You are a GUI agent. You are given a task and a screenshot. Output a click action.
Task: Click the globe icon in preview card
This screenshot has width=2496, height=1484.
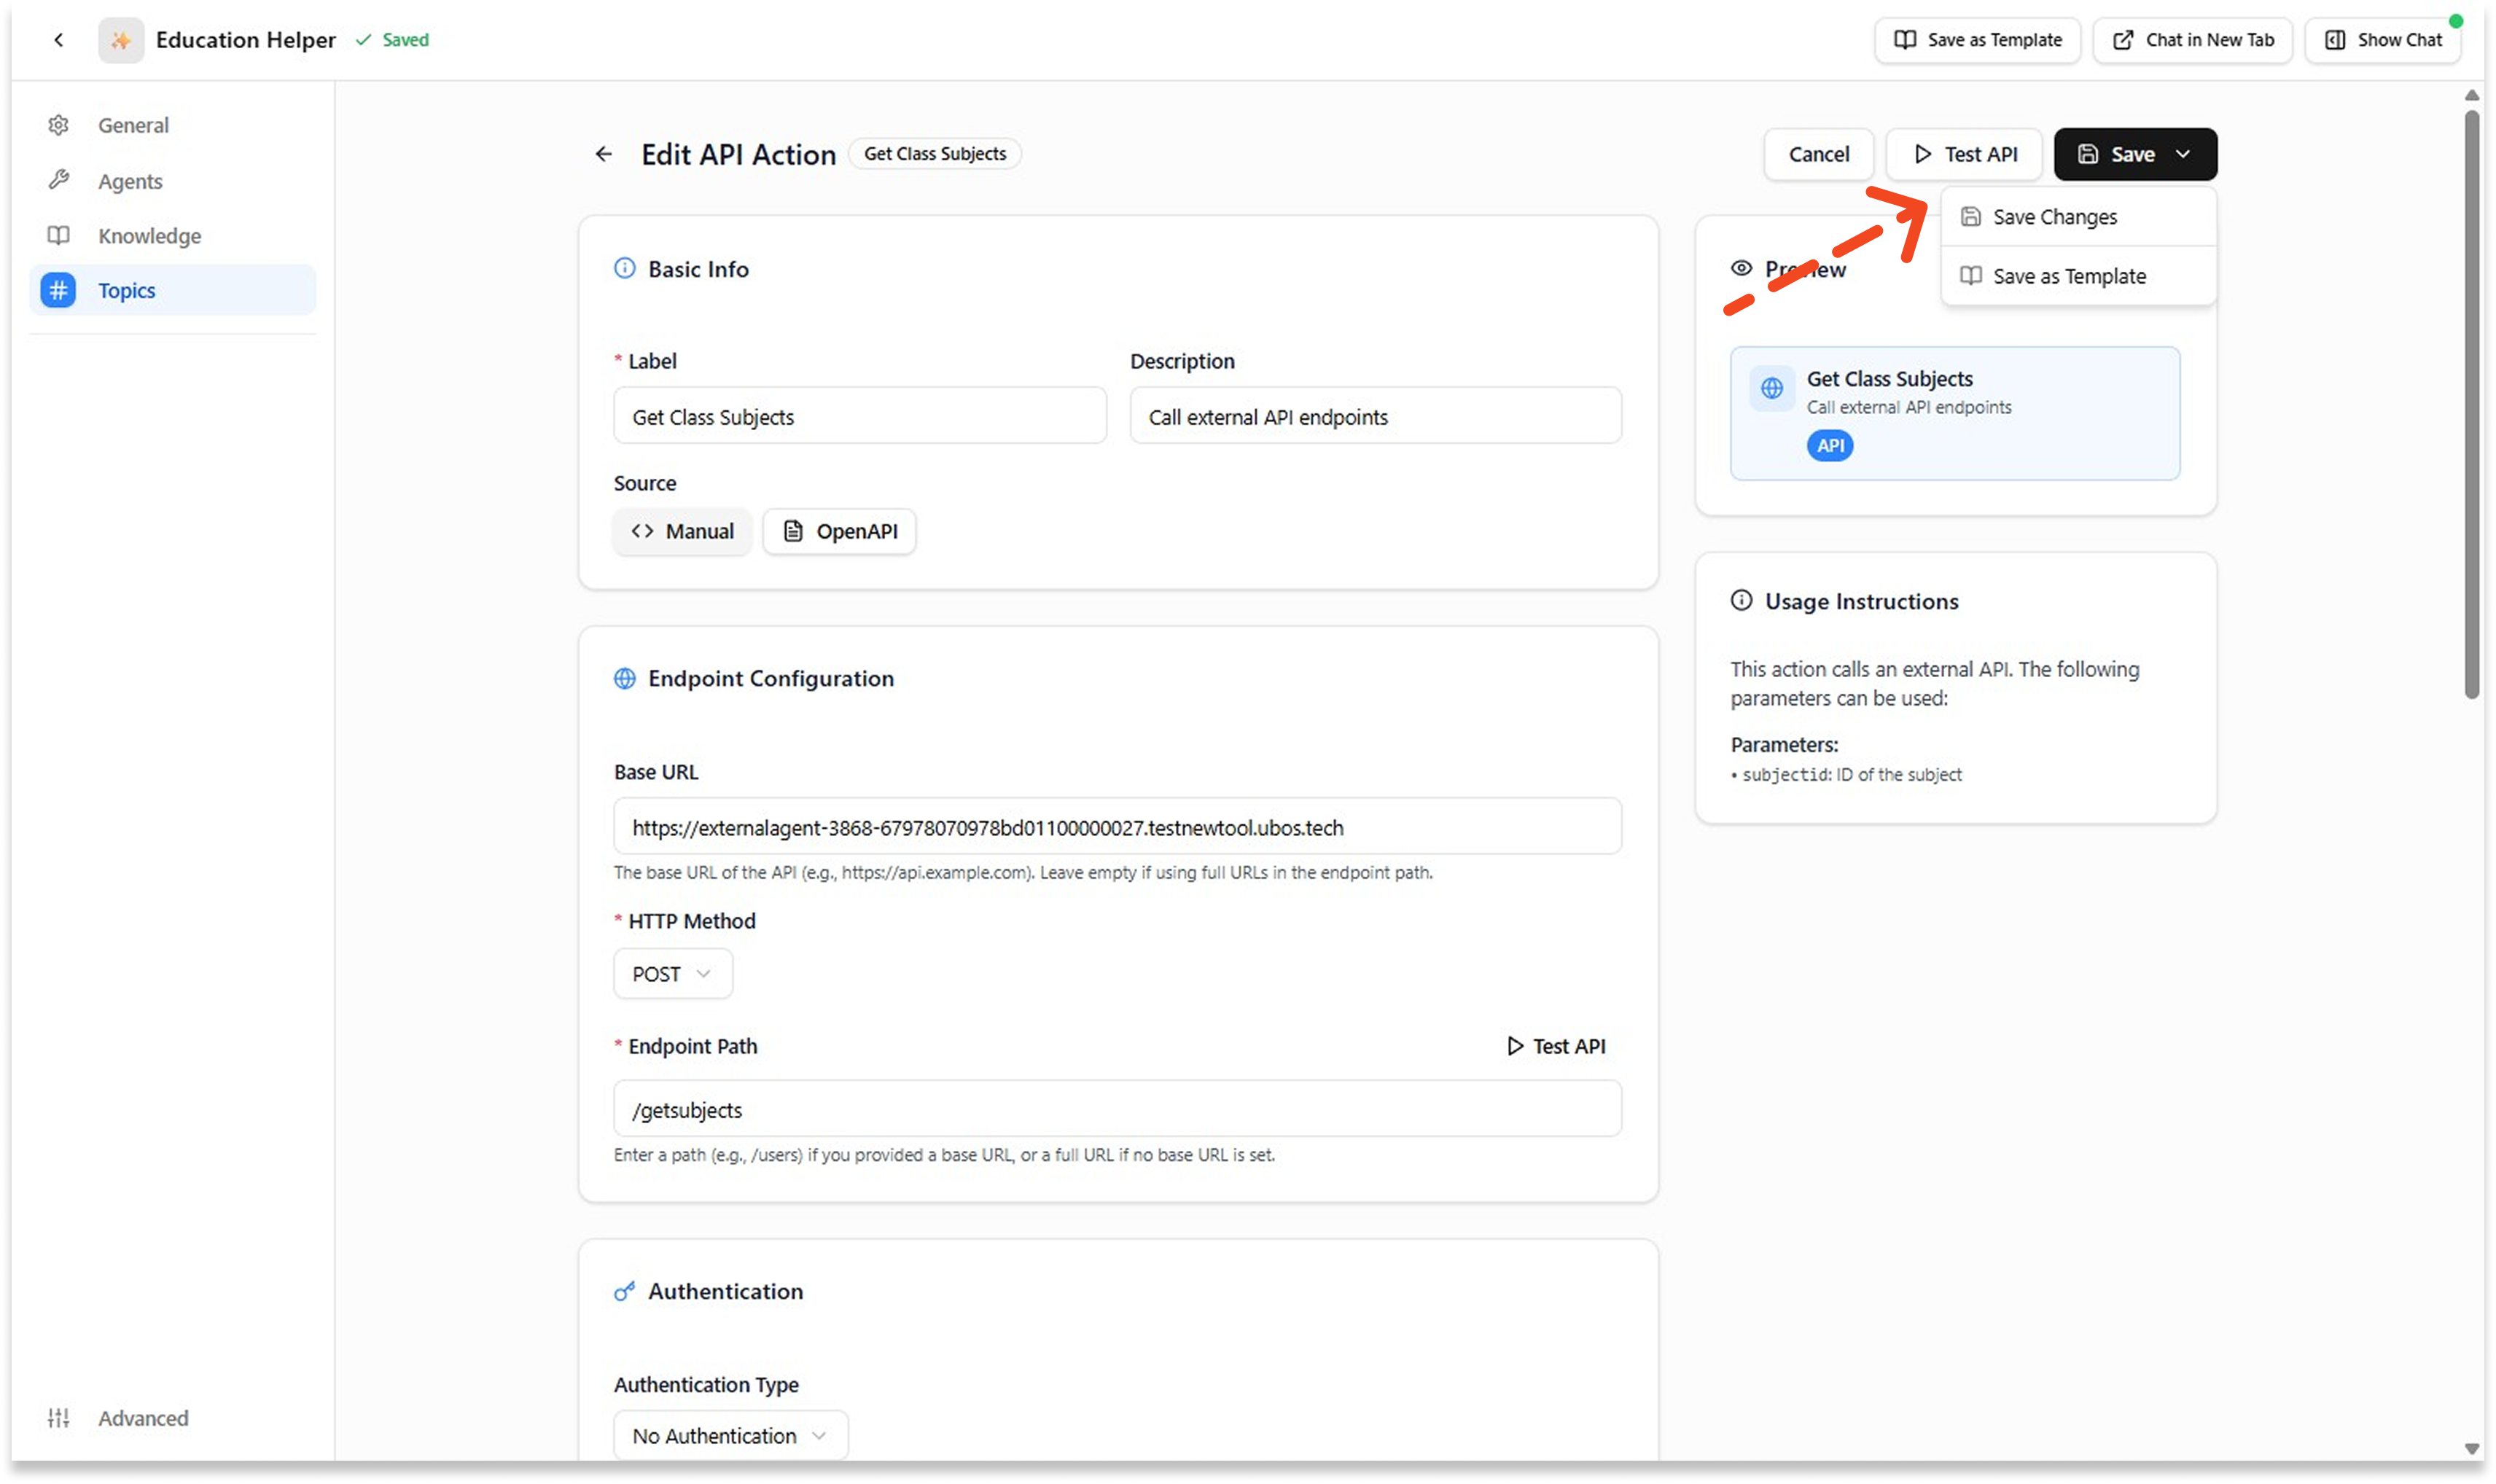pyautogui.click(x=1771, y=388)
